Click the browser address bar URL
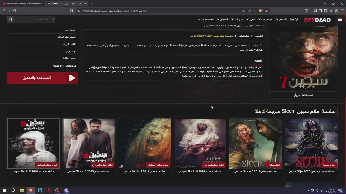346x194 pixels. 114,11
